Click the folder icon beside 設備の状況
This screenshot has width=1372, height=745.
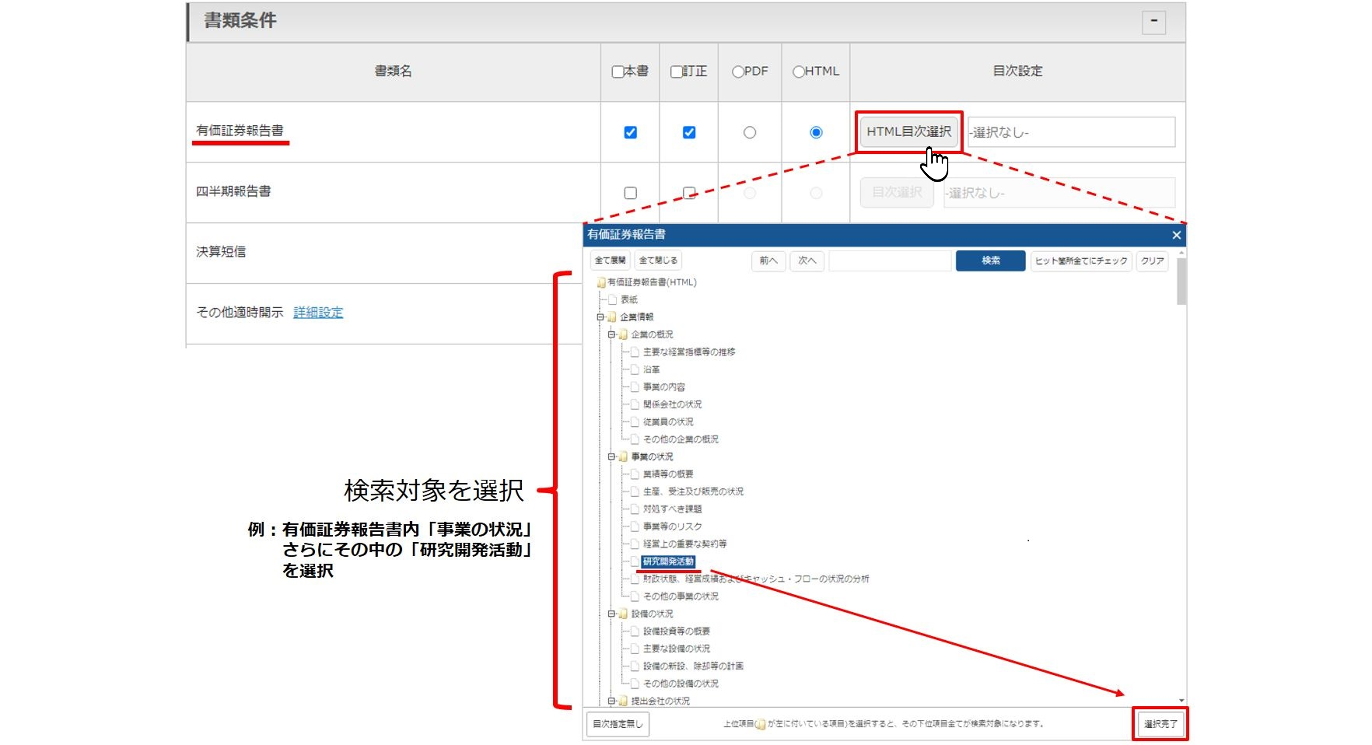(x=623, y=614)
